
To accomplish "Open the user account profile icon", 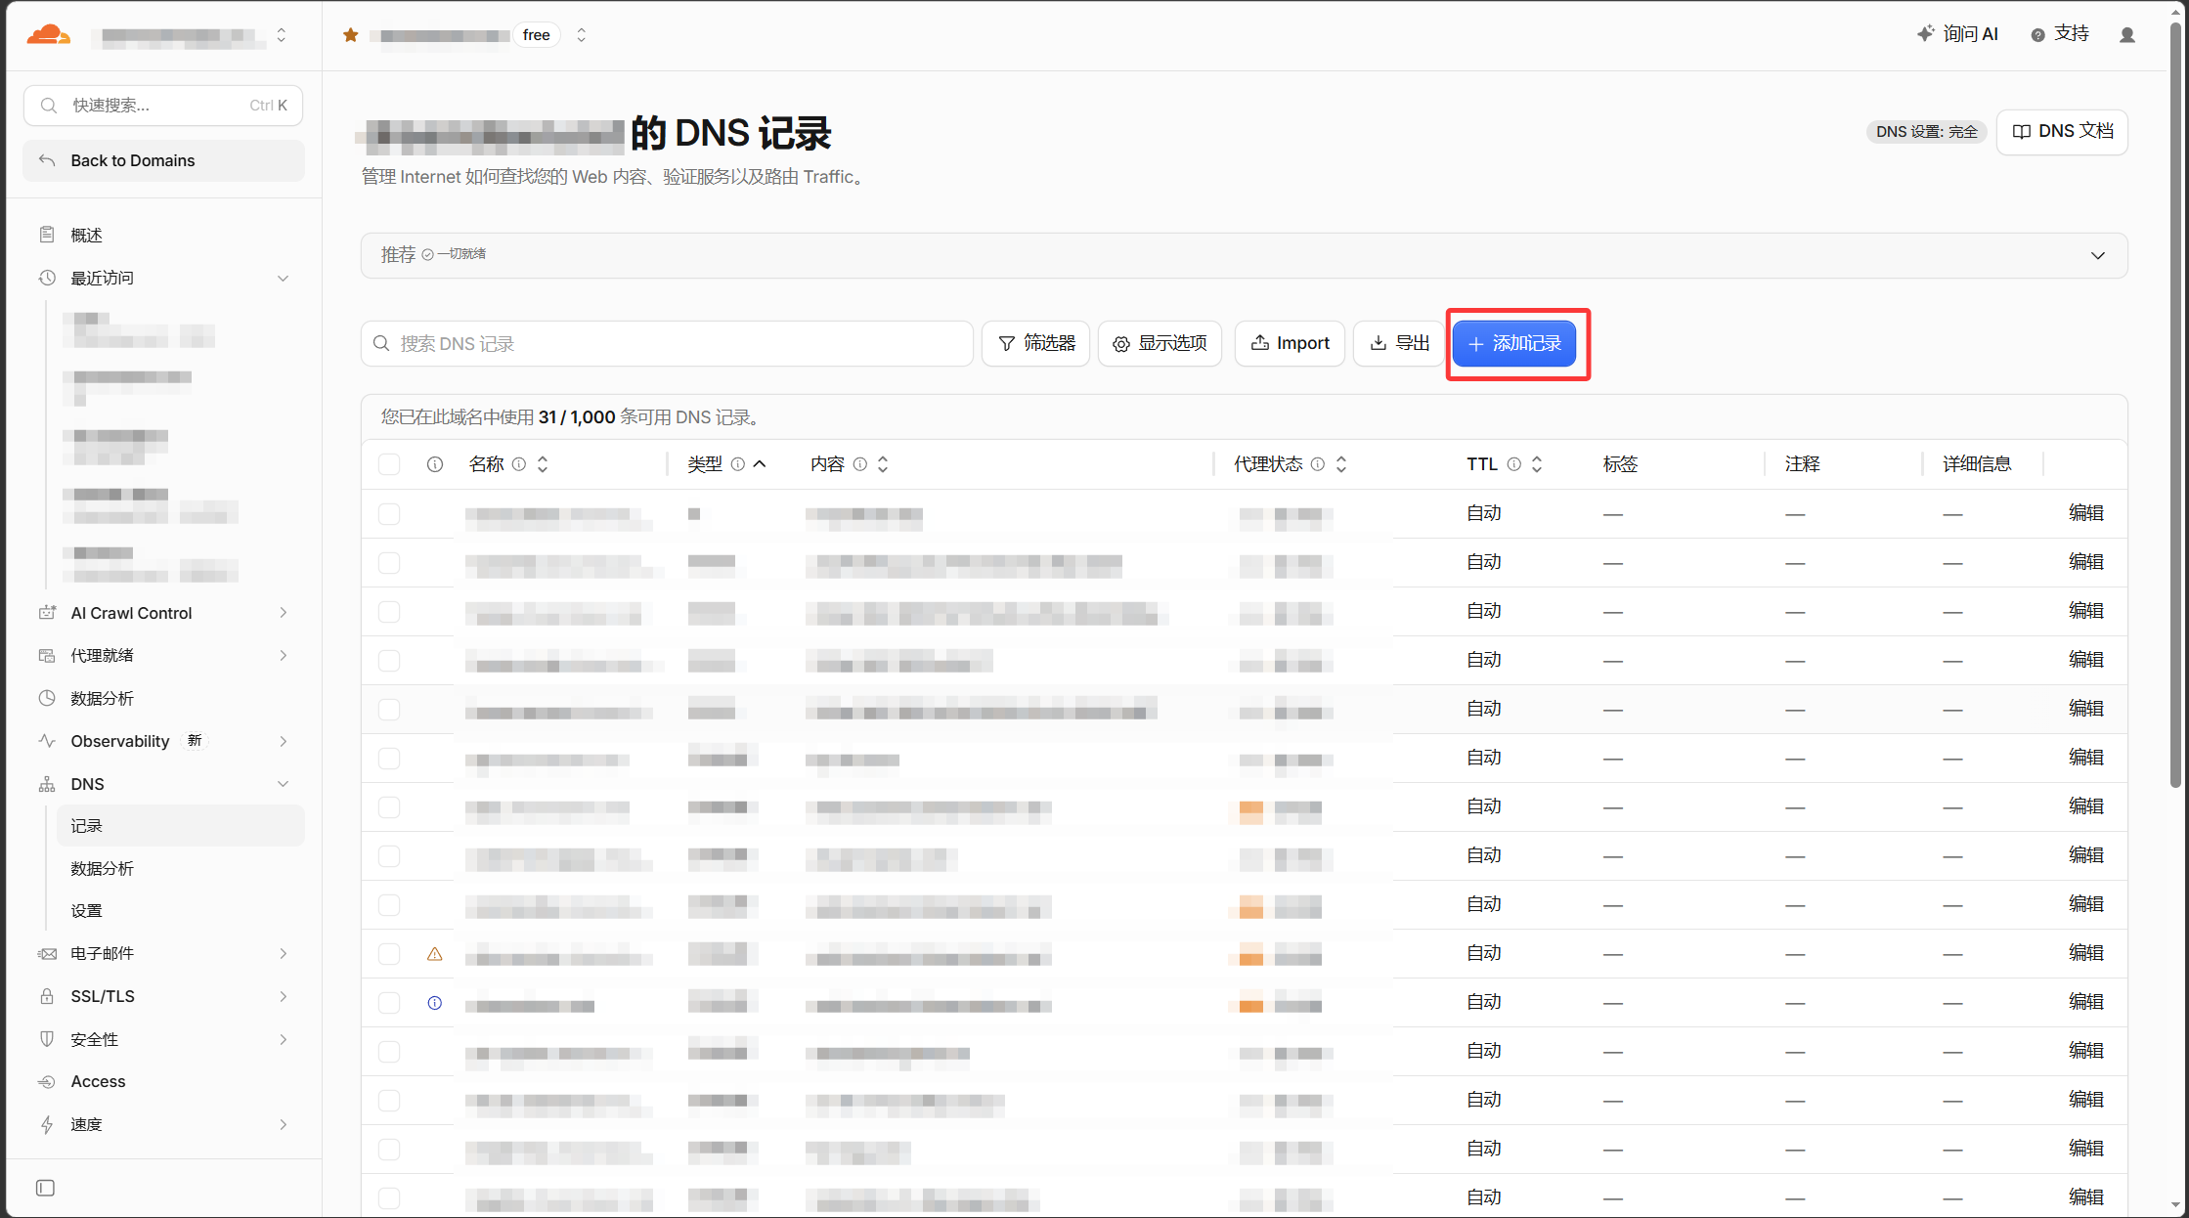I will click(x=2126, y=35).
